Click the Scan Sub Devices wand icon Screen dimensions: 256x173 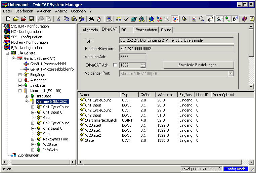(167, 19)
